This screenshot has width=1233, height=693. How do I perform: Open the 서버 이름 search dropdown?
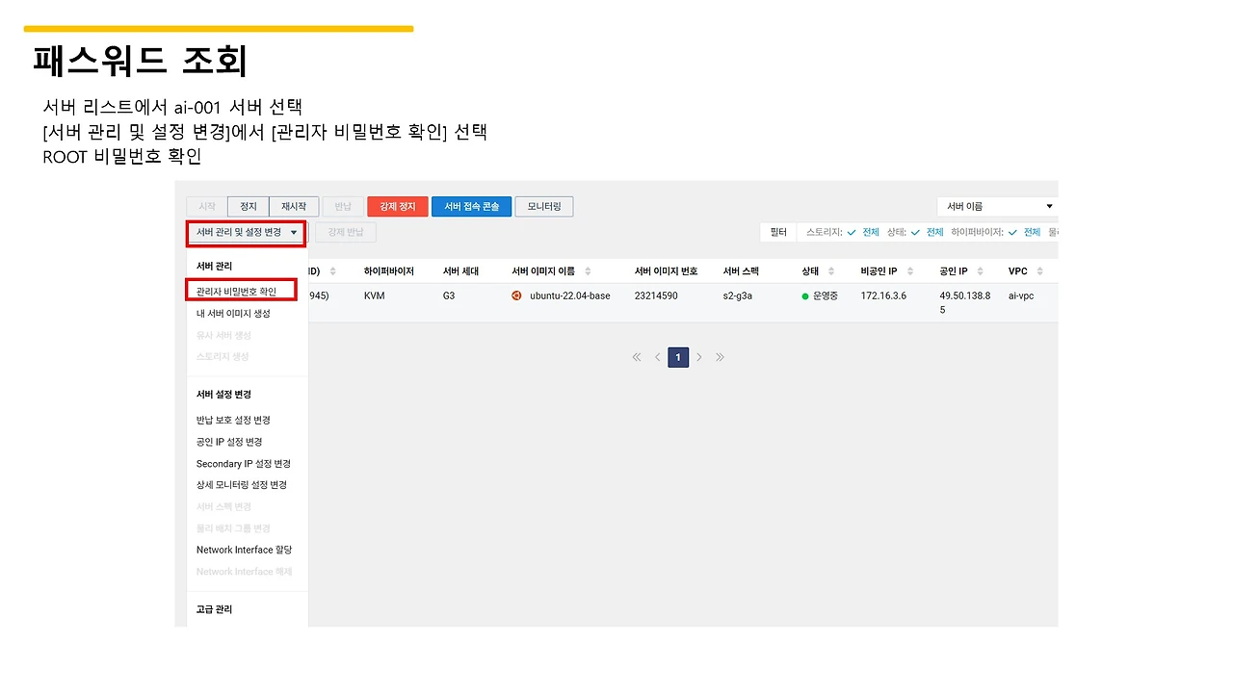coord(996,205)
